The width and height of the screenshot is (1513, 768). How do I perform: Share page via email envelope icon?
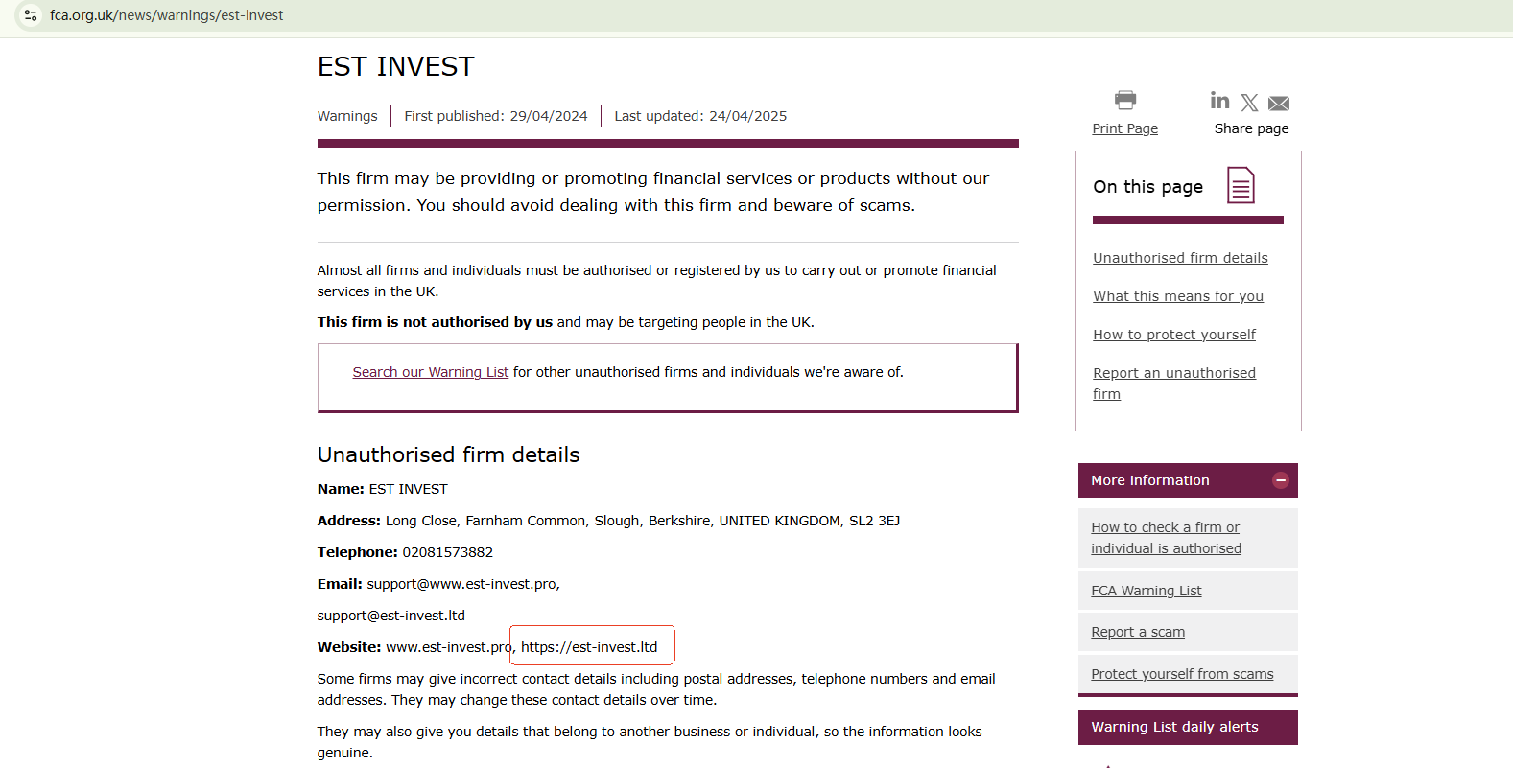(x=1279, y=104)
